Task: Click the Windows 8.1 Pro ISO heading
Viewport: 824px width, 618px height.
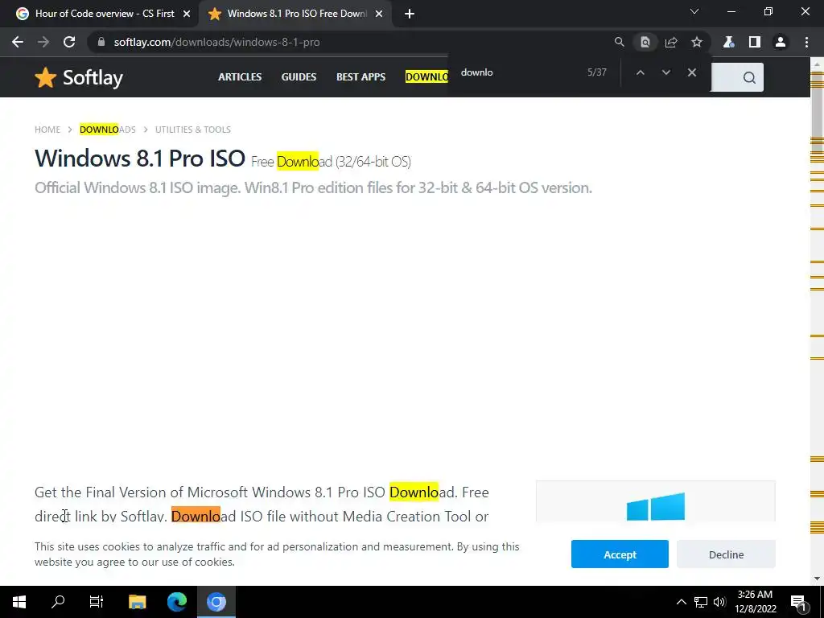Action: 140,159
